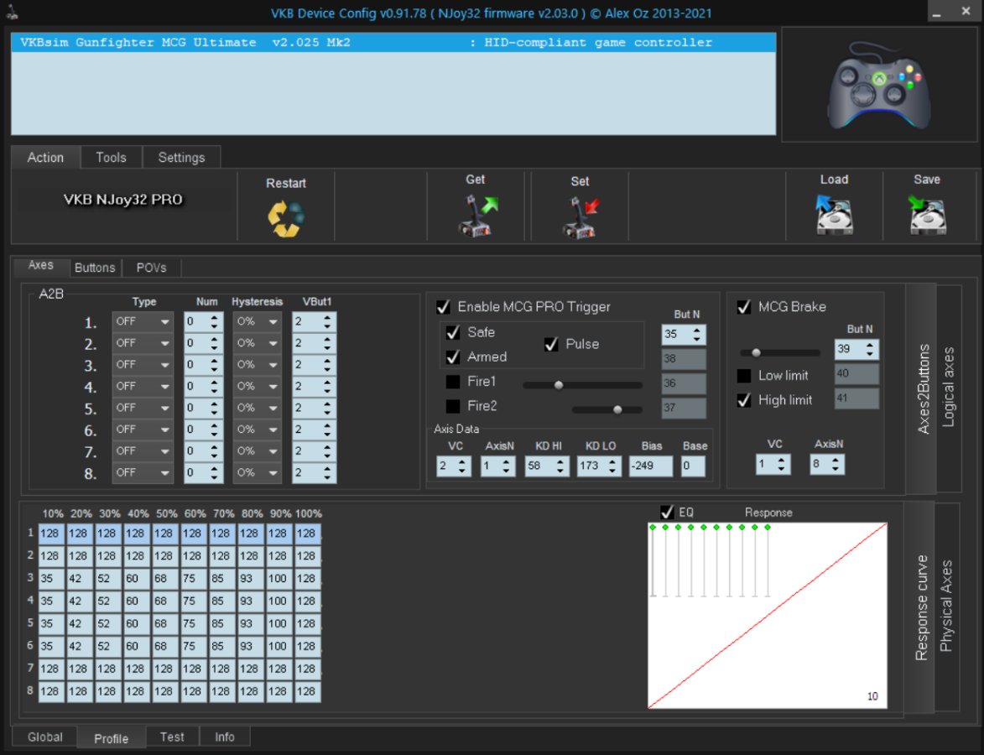Open the Tools tab
The image size is (984, 755).
tap(111, 158)
